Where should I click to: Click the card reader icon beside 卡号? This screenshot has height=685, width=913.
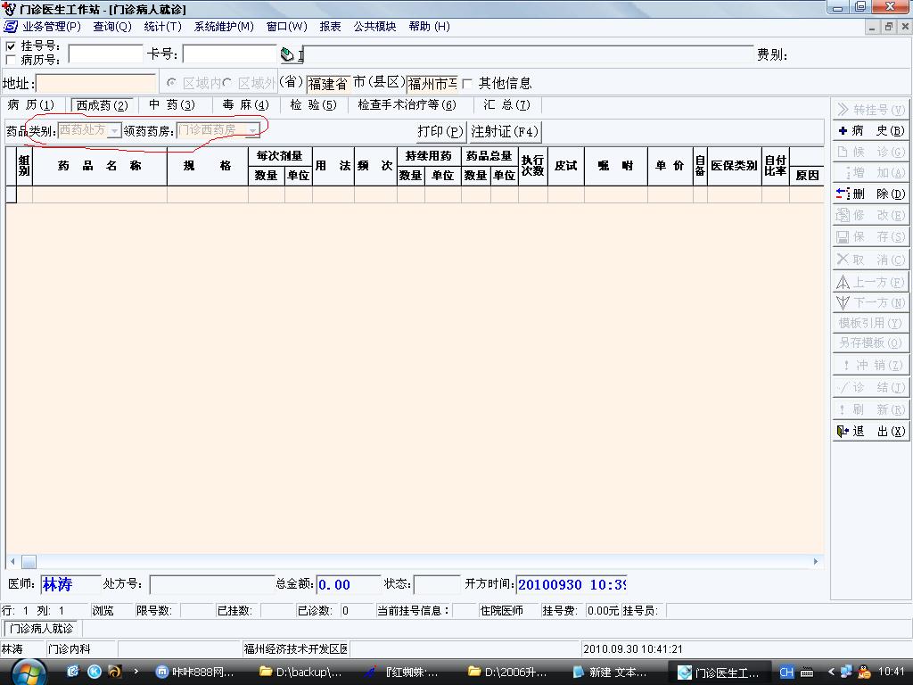(x=287, y=54)
